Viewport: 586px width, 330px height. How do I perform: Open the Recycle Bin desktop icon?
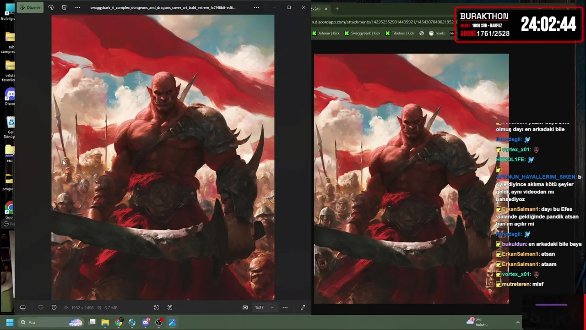tap(10, 128)
